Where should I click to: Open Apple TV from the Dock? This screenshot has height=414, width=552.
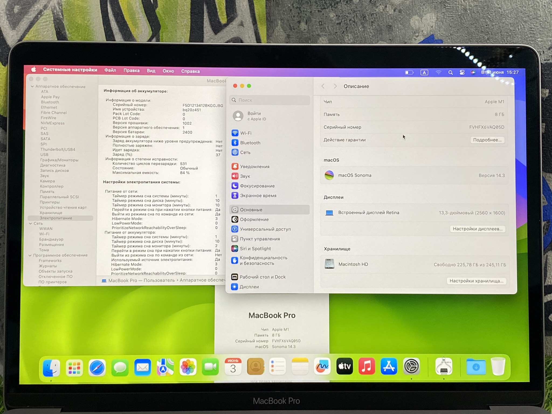pyautogui.click(x=344, y=367)
